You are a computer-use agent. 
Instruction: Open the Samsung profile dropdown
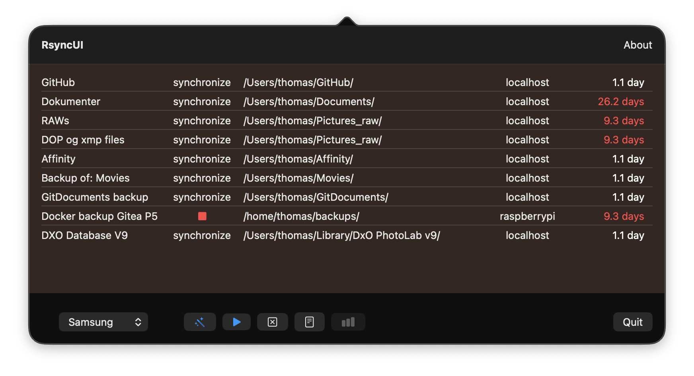click(x=103, y=322)
